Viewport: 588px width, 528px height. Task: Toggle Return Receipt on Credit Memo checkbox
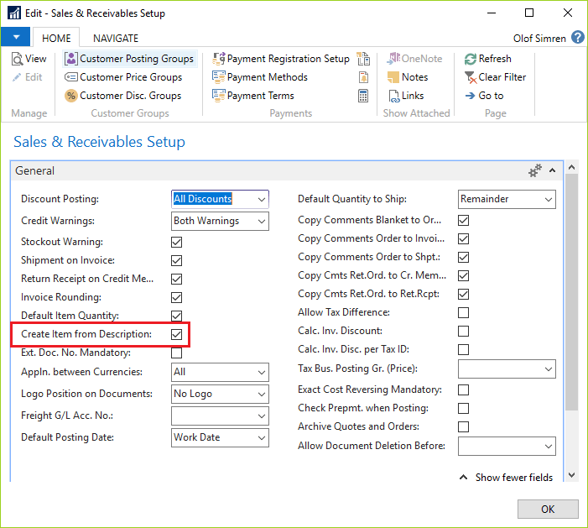click(x=177, y=279)
